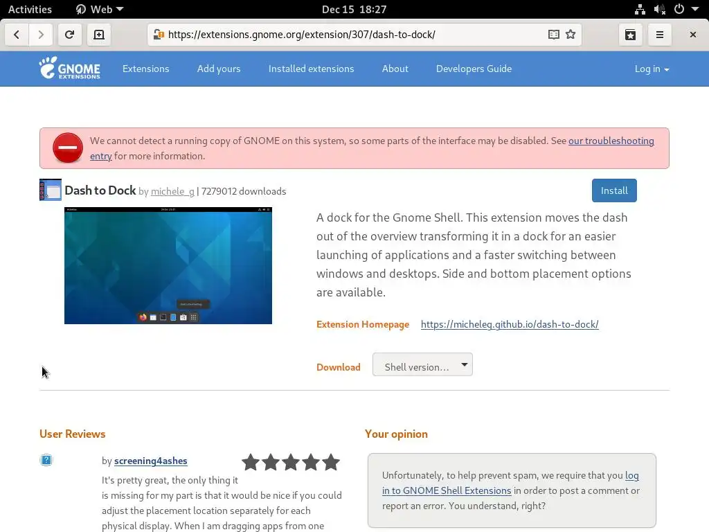Follow the log in to GNOME Shell Extensions link

pyautogui.click(x=447, y=490)
